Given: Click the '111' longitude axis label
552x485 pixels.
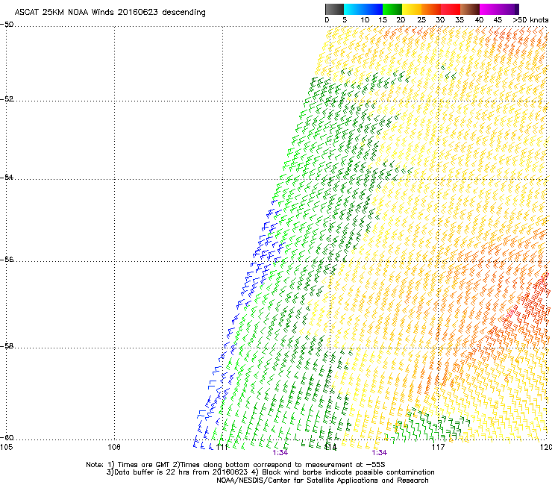Looking at the screenshot, I should click(222, 447).
